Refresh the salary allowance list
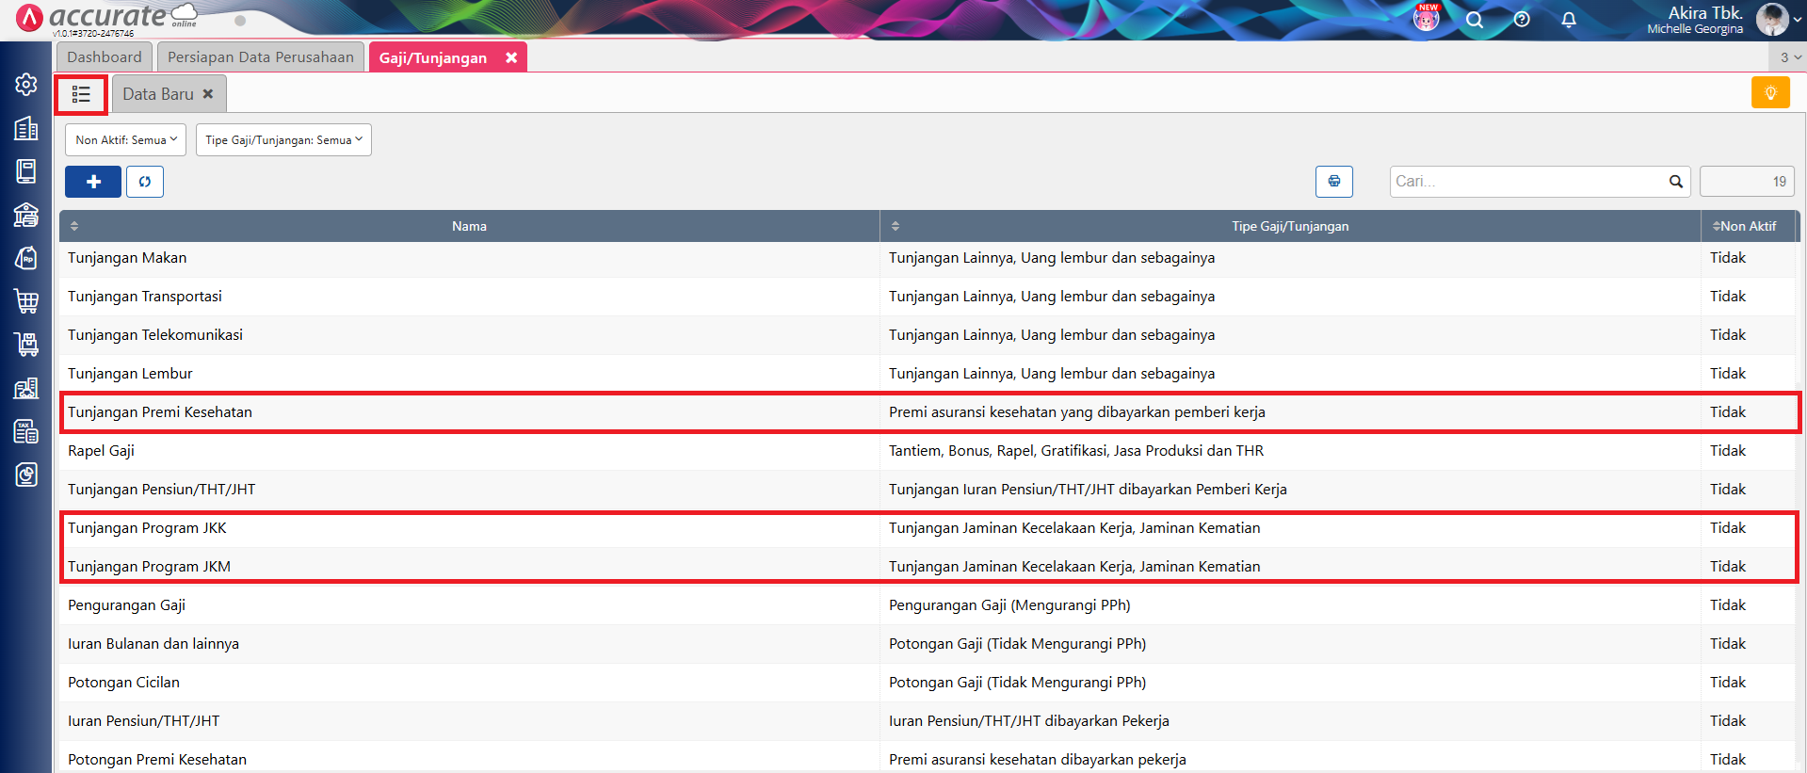 [x=145, y=182]
